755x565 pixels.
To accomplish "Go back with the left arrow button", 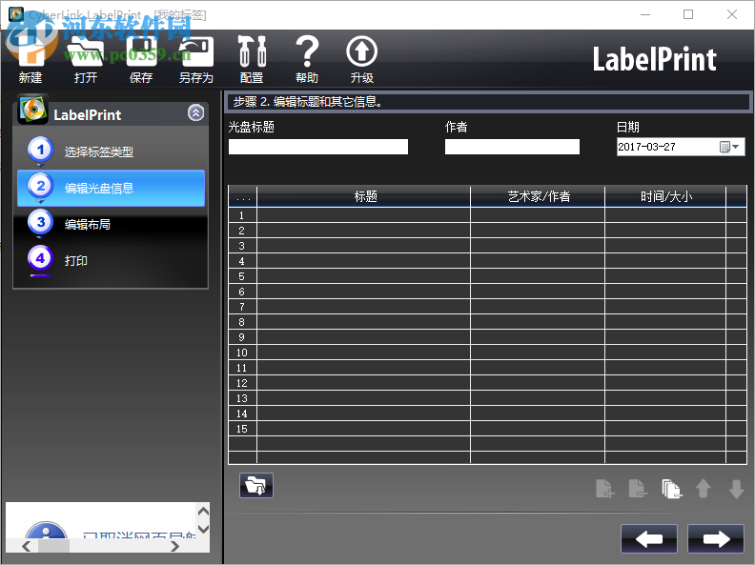I will pos(649,539).
